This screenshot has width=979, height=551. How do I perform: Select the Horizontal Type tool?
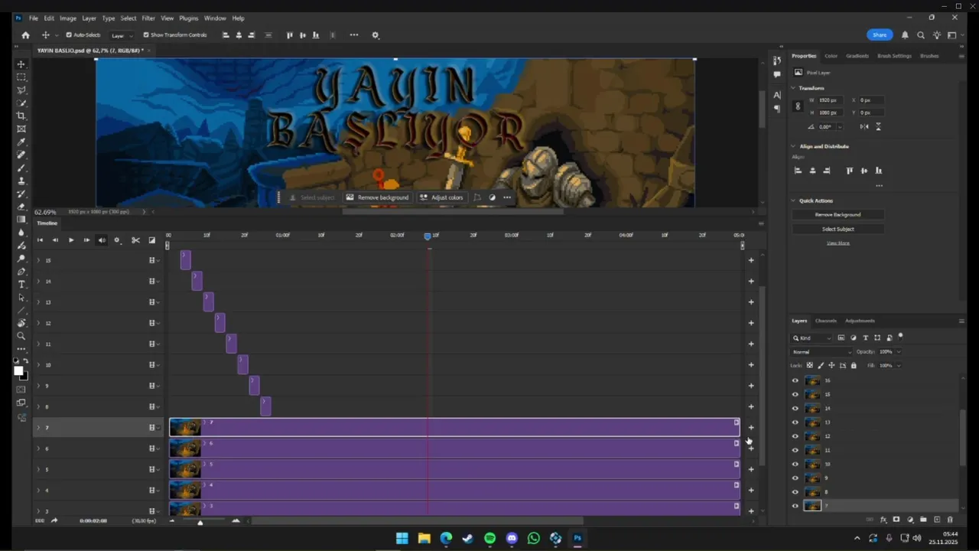(21, 284)
